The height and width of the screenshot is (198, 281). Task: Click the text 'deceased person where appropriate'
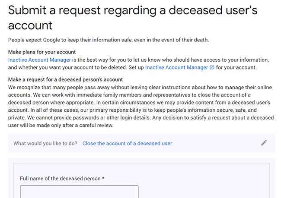pyautogui.click(x=51, y=103)
